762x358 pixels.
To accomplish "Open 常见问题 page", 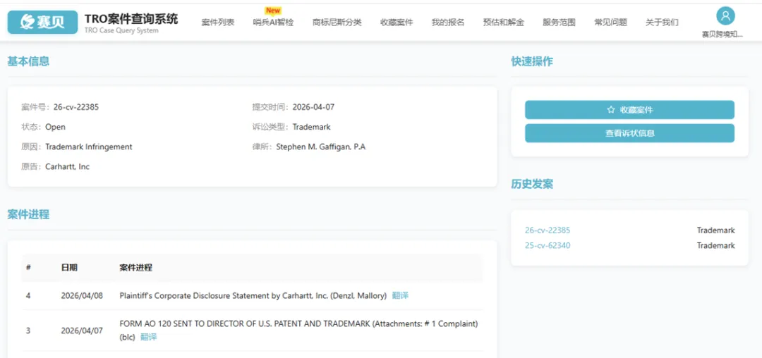I will pos(610,23).
